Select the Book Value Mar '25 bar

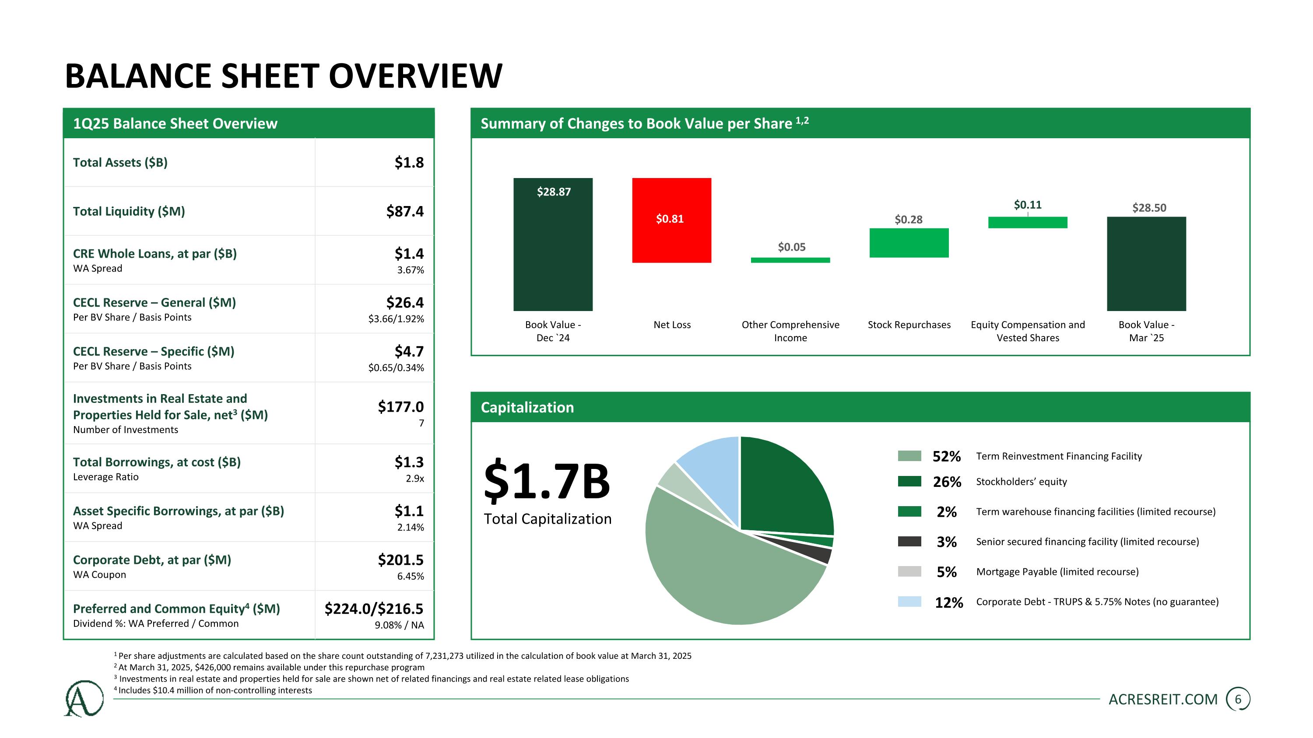pos(1146,264)
